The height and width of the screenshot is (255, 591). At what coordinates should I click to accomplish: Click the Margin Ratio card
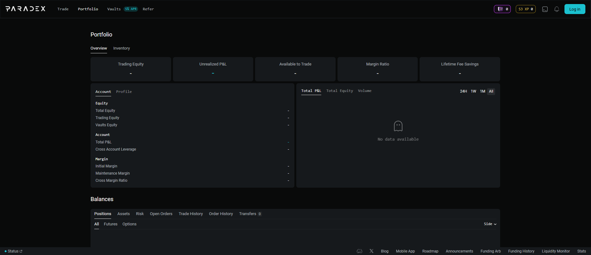coord(377,69)
